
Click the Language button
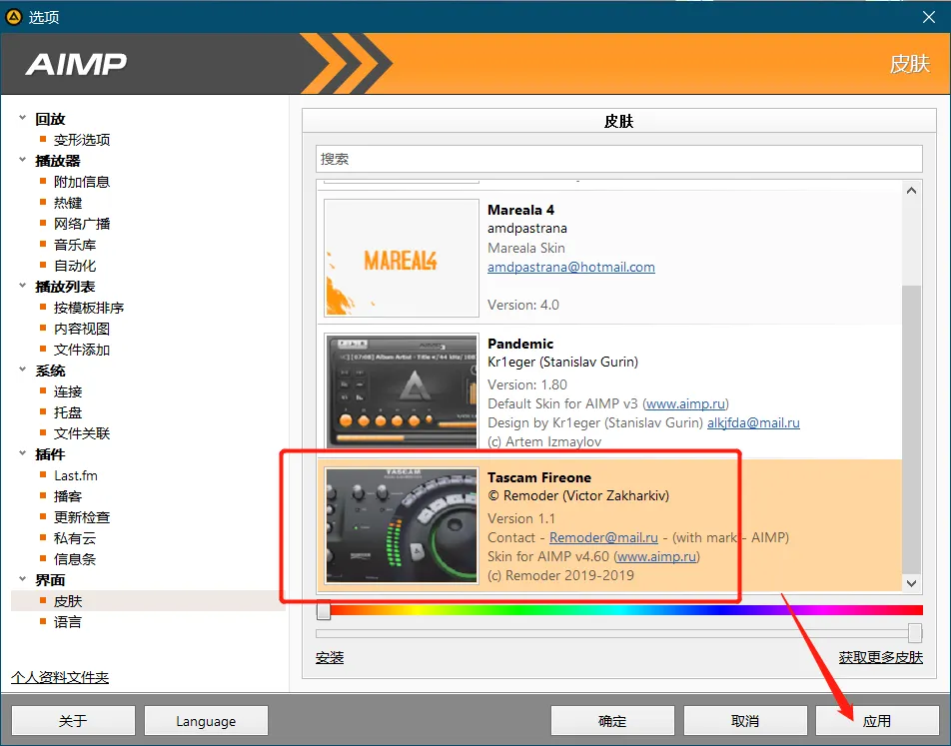[206, 720]
